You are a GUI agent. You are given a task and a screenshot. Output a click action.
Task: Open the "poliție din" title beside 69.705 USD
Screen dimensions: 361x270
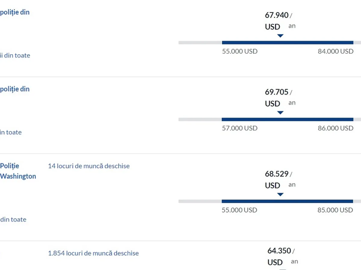(15, 89)
